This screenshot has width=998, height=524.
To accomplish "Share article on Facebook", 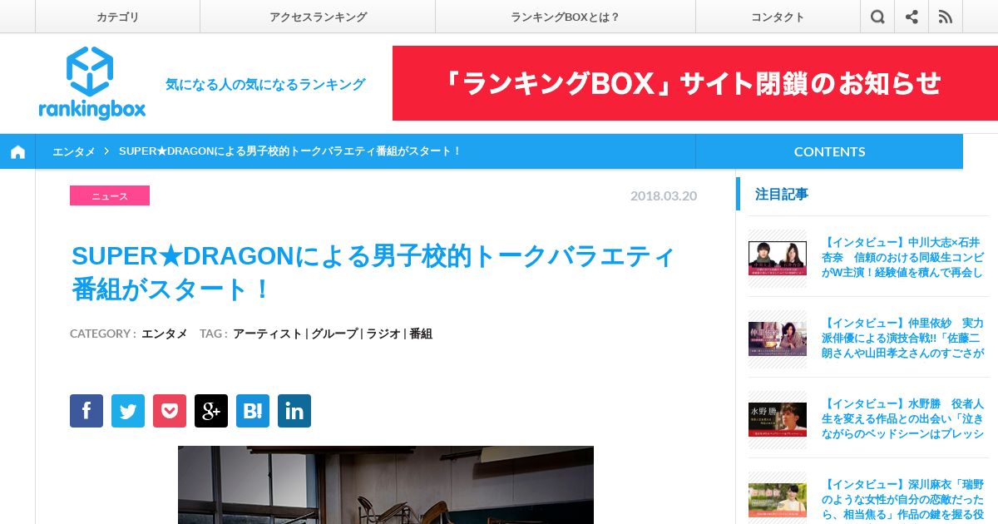I will [x=86, y=411].
